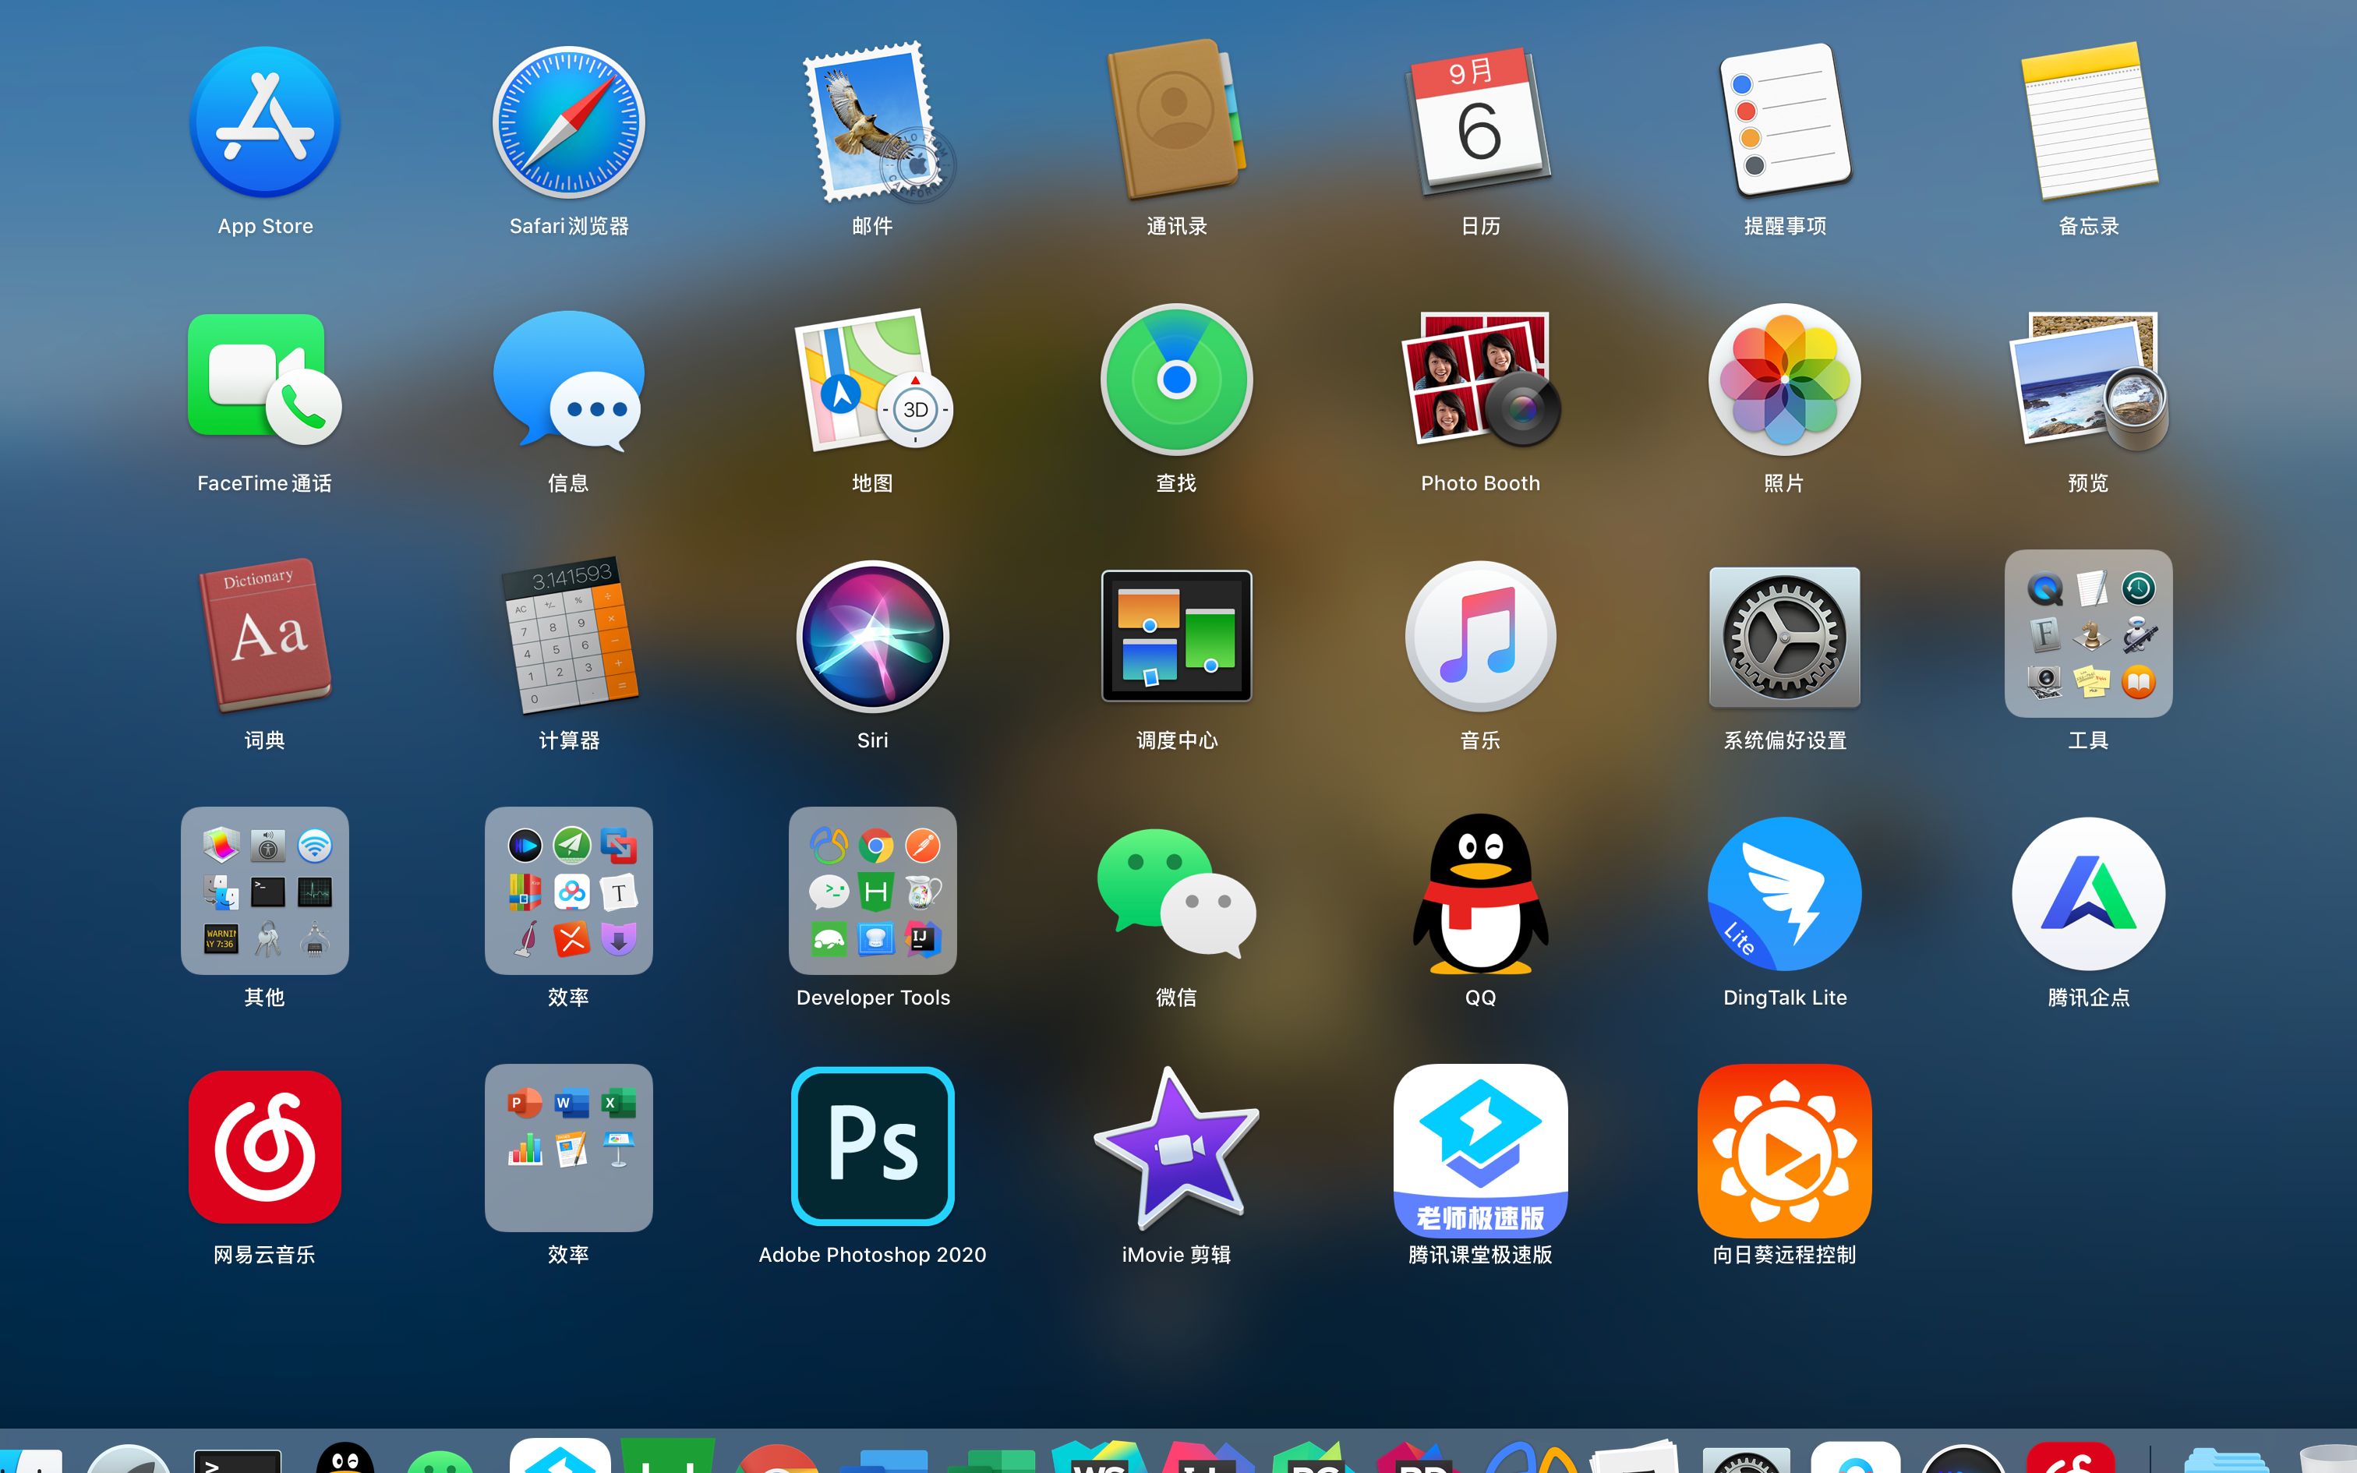Open Contacts address book app
Screen dimensions: 2357x1473
[1177, 122]
